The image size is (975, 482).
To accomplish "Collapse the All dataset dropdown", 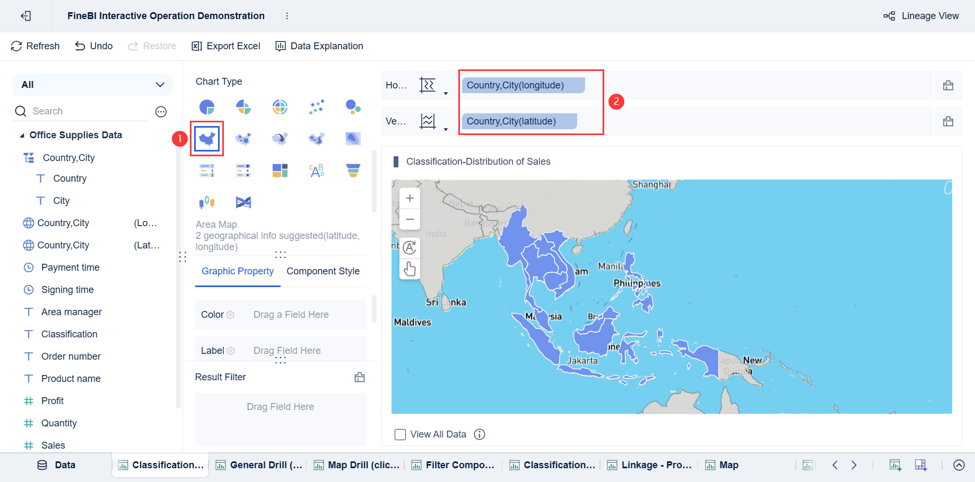I will (x=160, y=84).
